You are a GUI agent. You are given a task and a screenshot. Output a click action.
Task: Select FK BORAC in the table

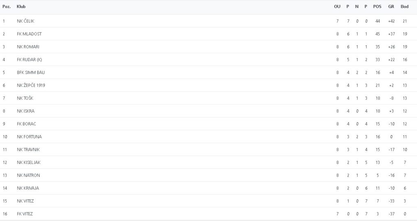[x=26, y=124]
